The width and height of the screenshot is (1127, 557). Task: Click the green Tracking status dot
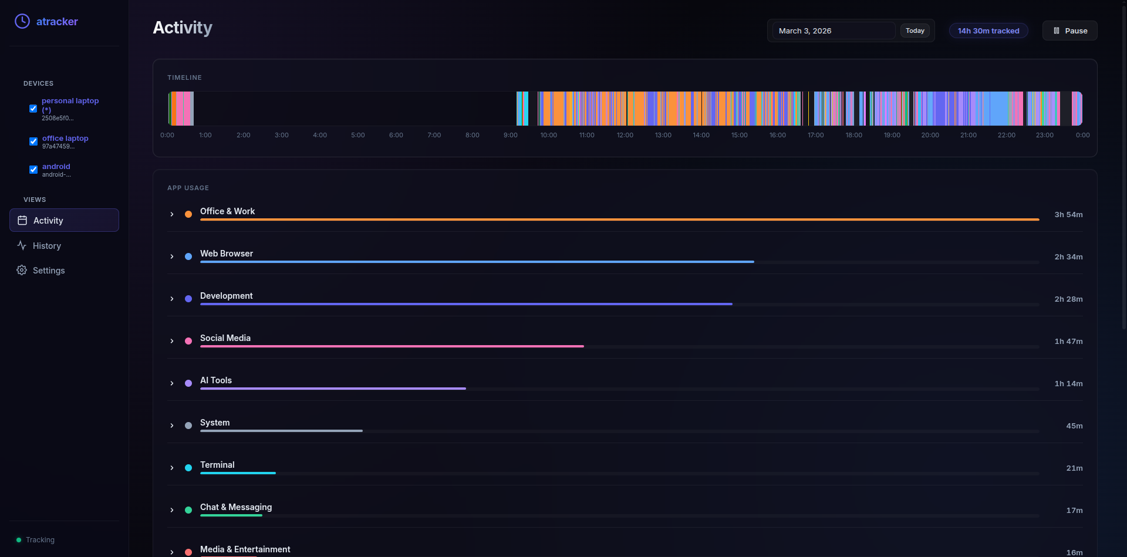19,540
